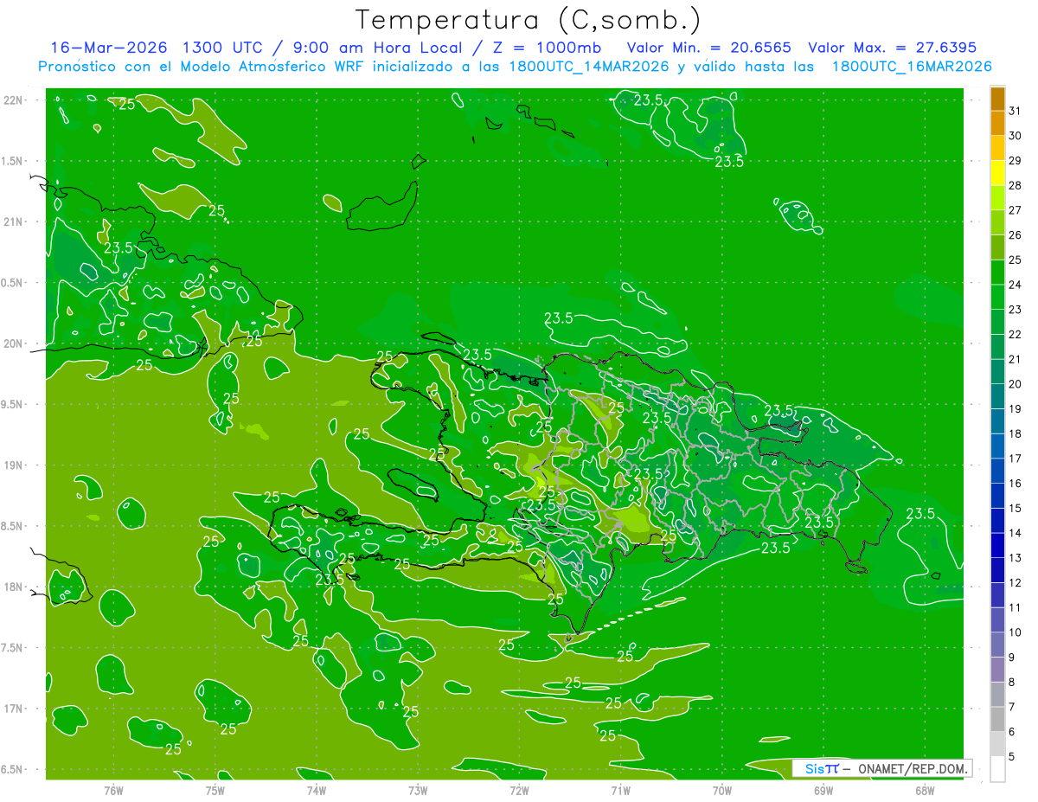This screenshot has width=1038, height=802.
Task: Click the '17N' latitude axis label
Action: coord(14,709)
